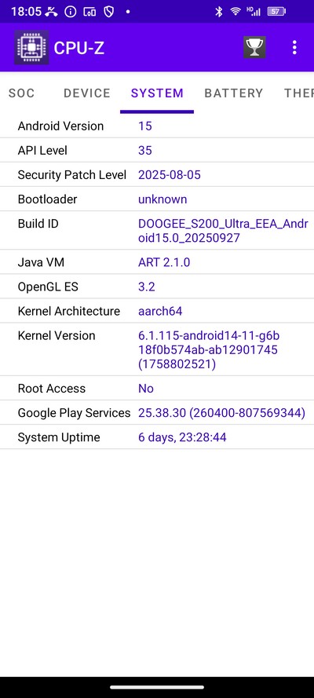Open the partially visible THERMAL tab
The image size is (314, 698).
298,93
